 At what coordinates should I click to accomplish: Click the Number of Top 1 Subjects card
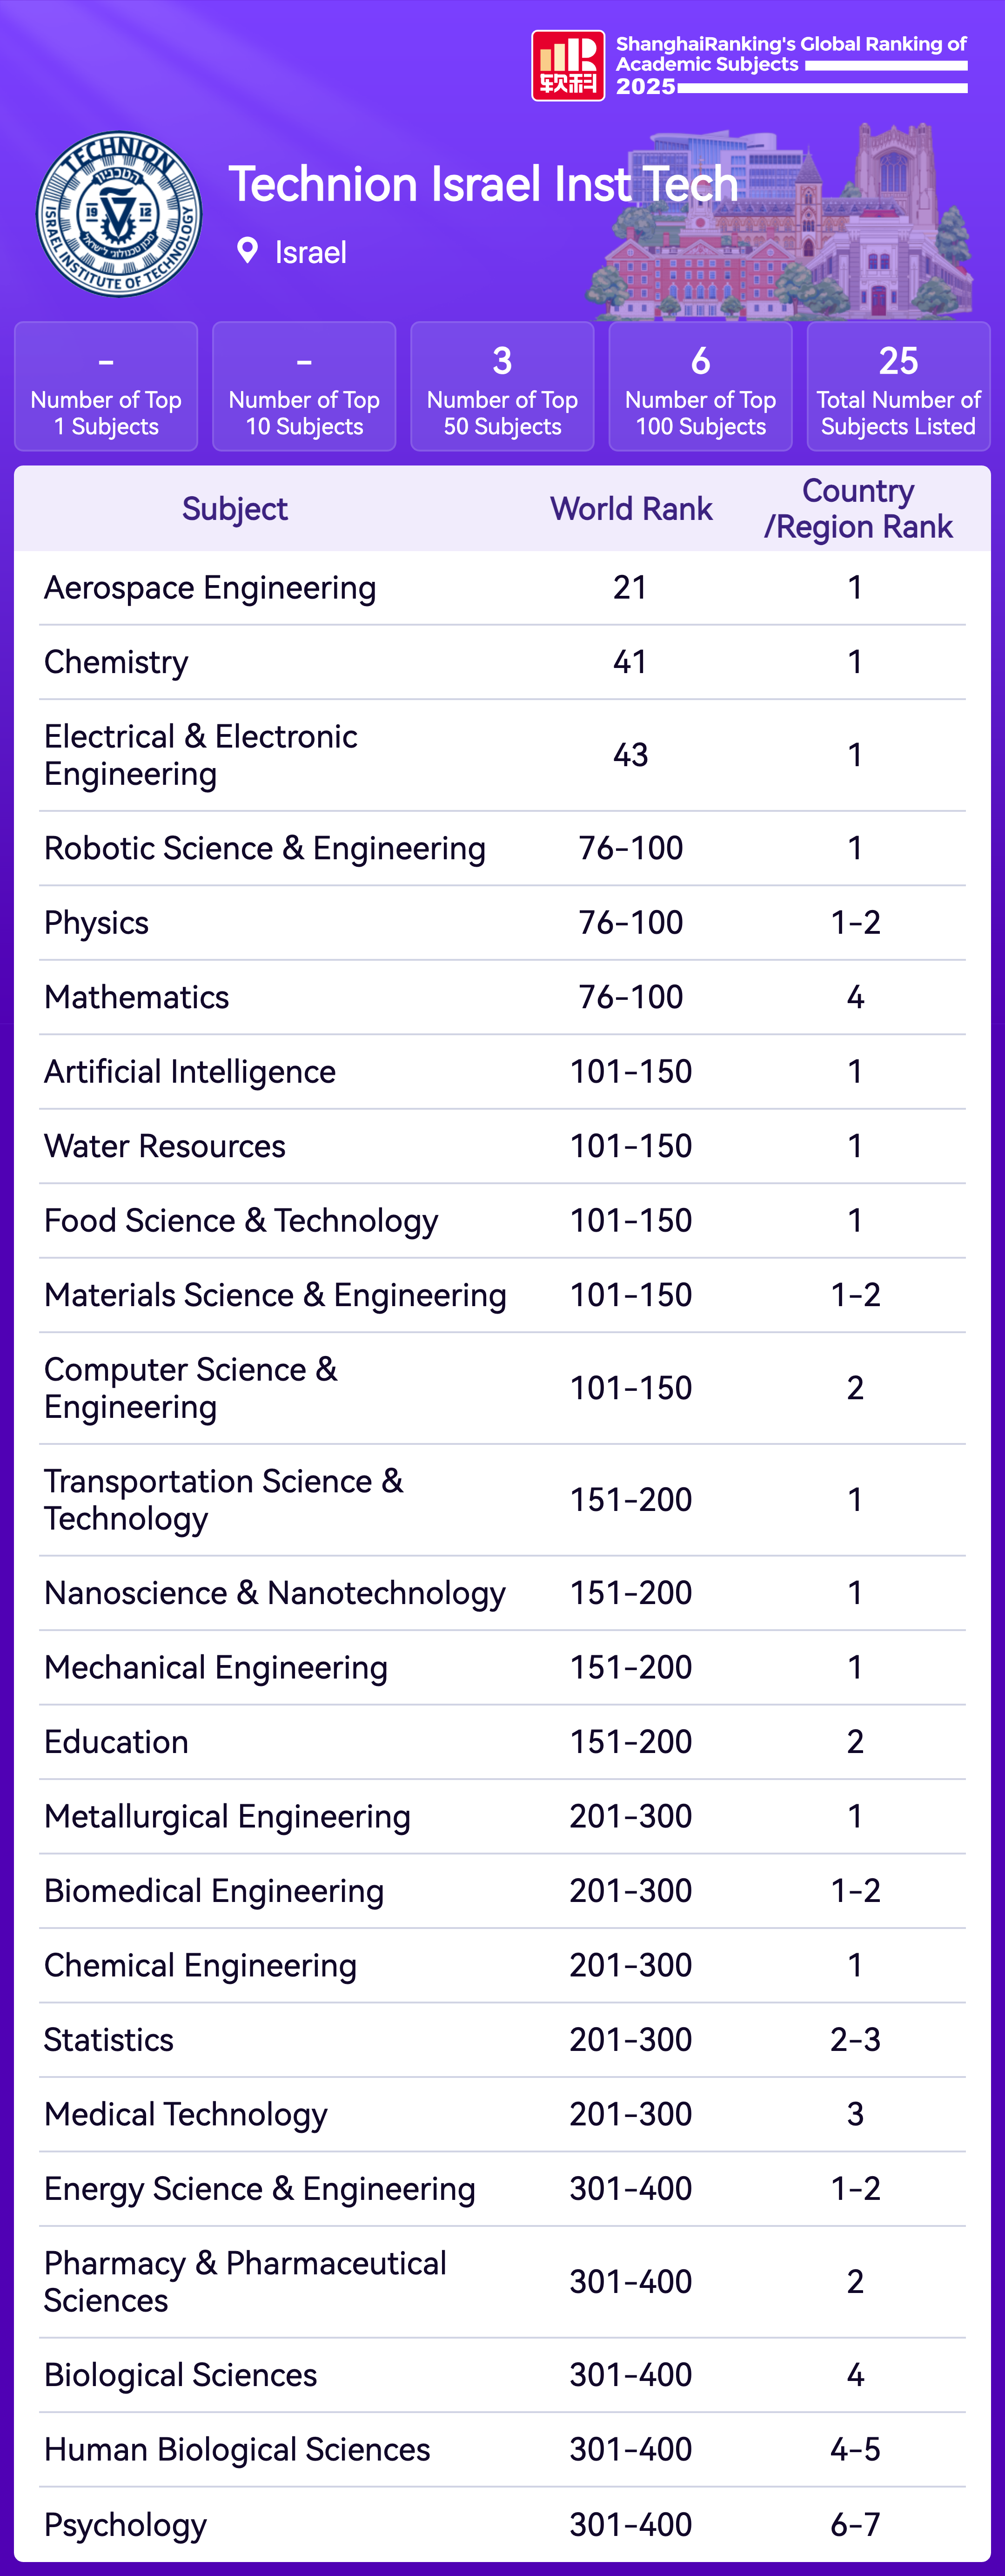pyautogui.click(x=106, y=387)
